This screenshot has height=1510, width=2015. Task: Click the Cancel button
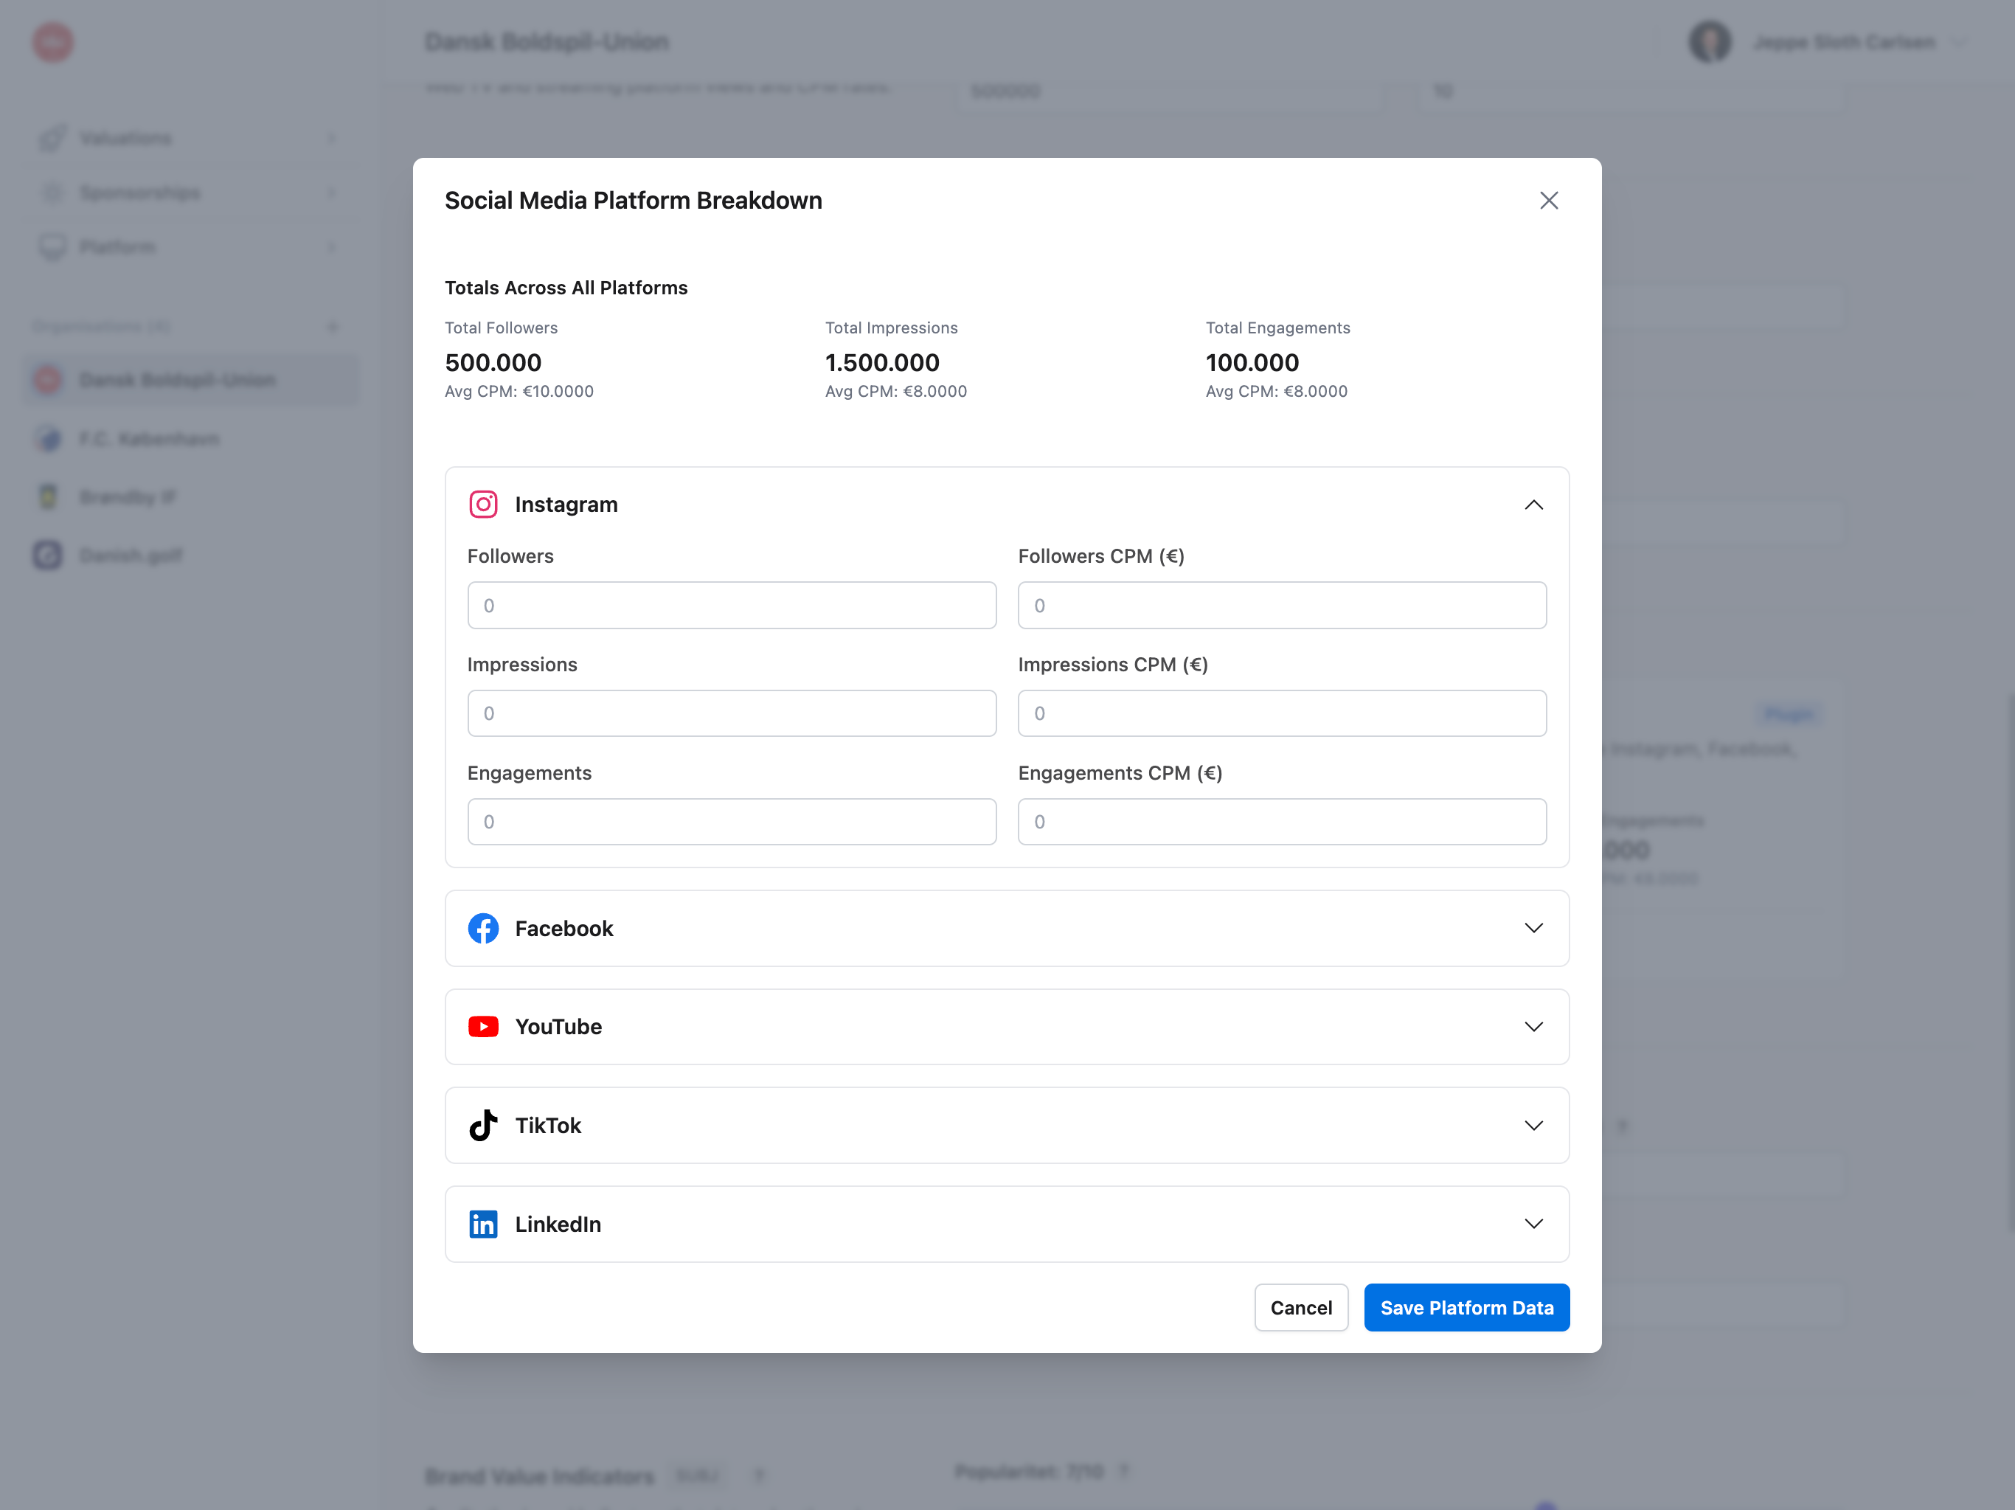1301,1307
